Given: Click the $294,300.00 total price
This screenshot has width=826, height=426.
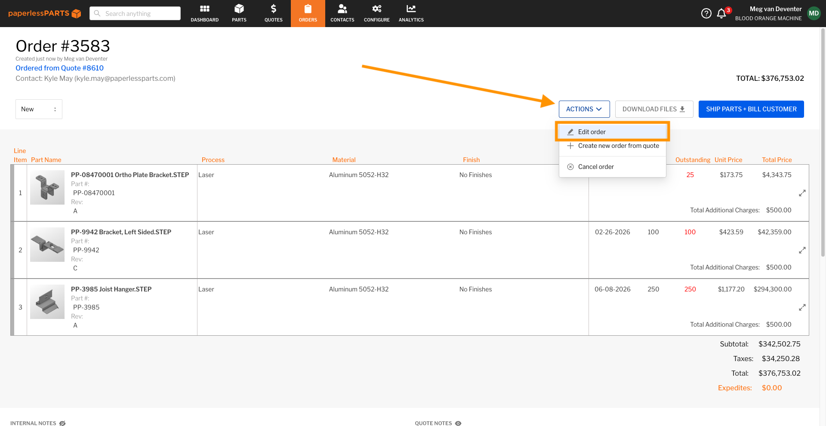Looking at the screenshot, I should tap(773, 289).
